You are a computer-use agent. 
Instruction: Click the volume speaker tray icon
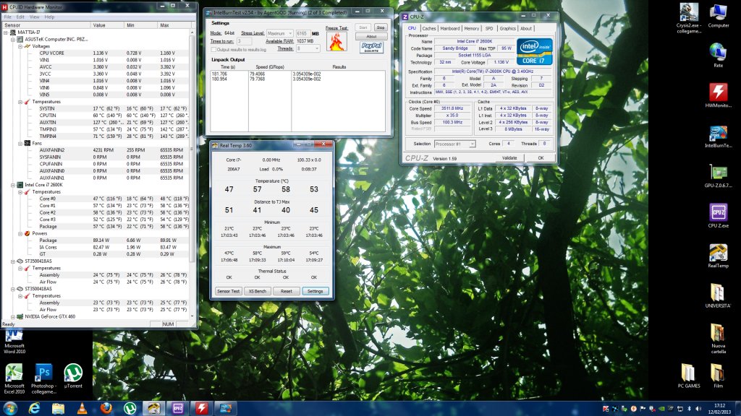point(698,409)
